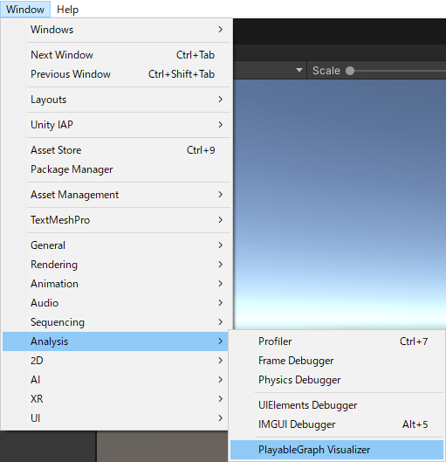Expand the TextMeshPro submenu
Screen dimensions: 446x462
(116, 220)
